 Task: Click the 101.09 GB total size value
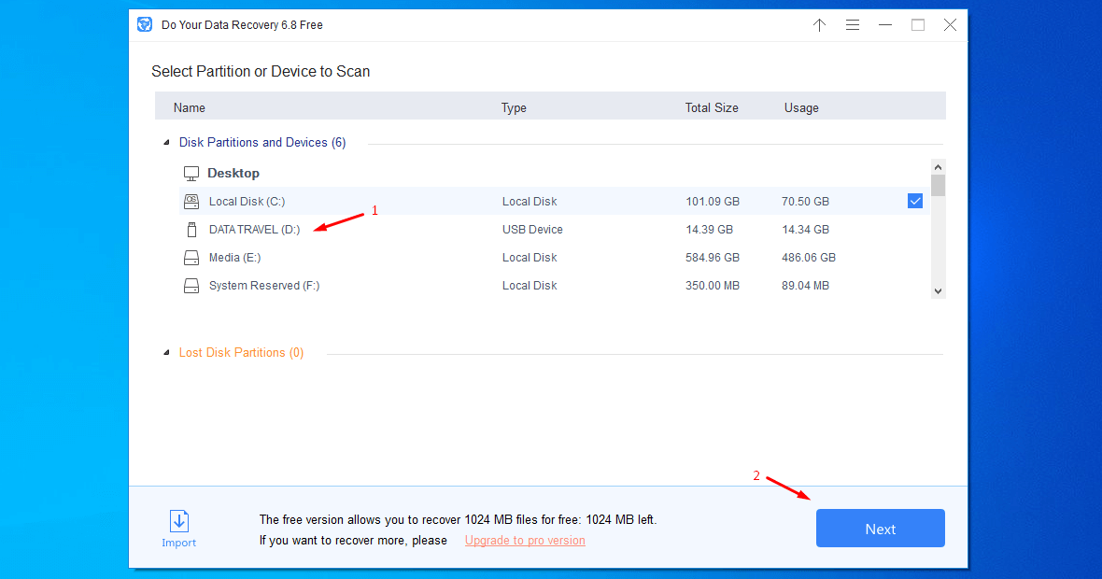(x=713, y=201)
